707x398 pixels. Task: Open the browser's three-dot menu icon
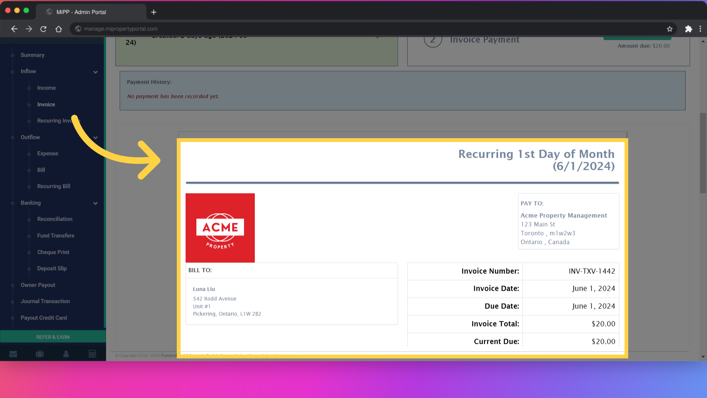pyautogui.click(x=701, y=29)
